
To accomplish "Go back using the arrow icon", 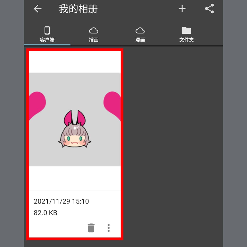I will 38,9.
